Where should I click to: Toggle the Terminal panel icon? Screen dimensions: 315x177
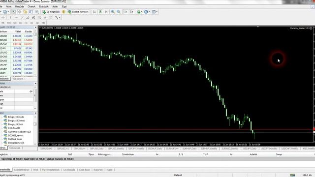point(31,12)
